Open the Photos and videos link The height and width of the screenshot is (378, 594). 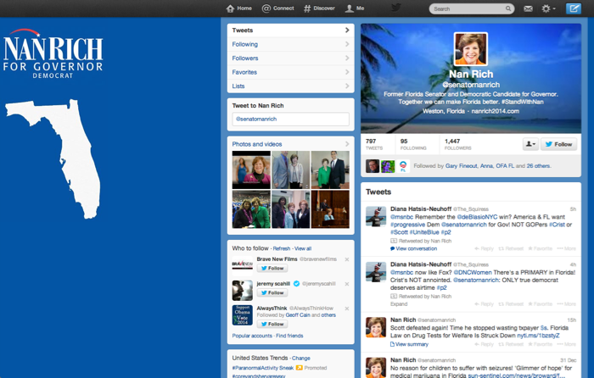tap(257, 144)
